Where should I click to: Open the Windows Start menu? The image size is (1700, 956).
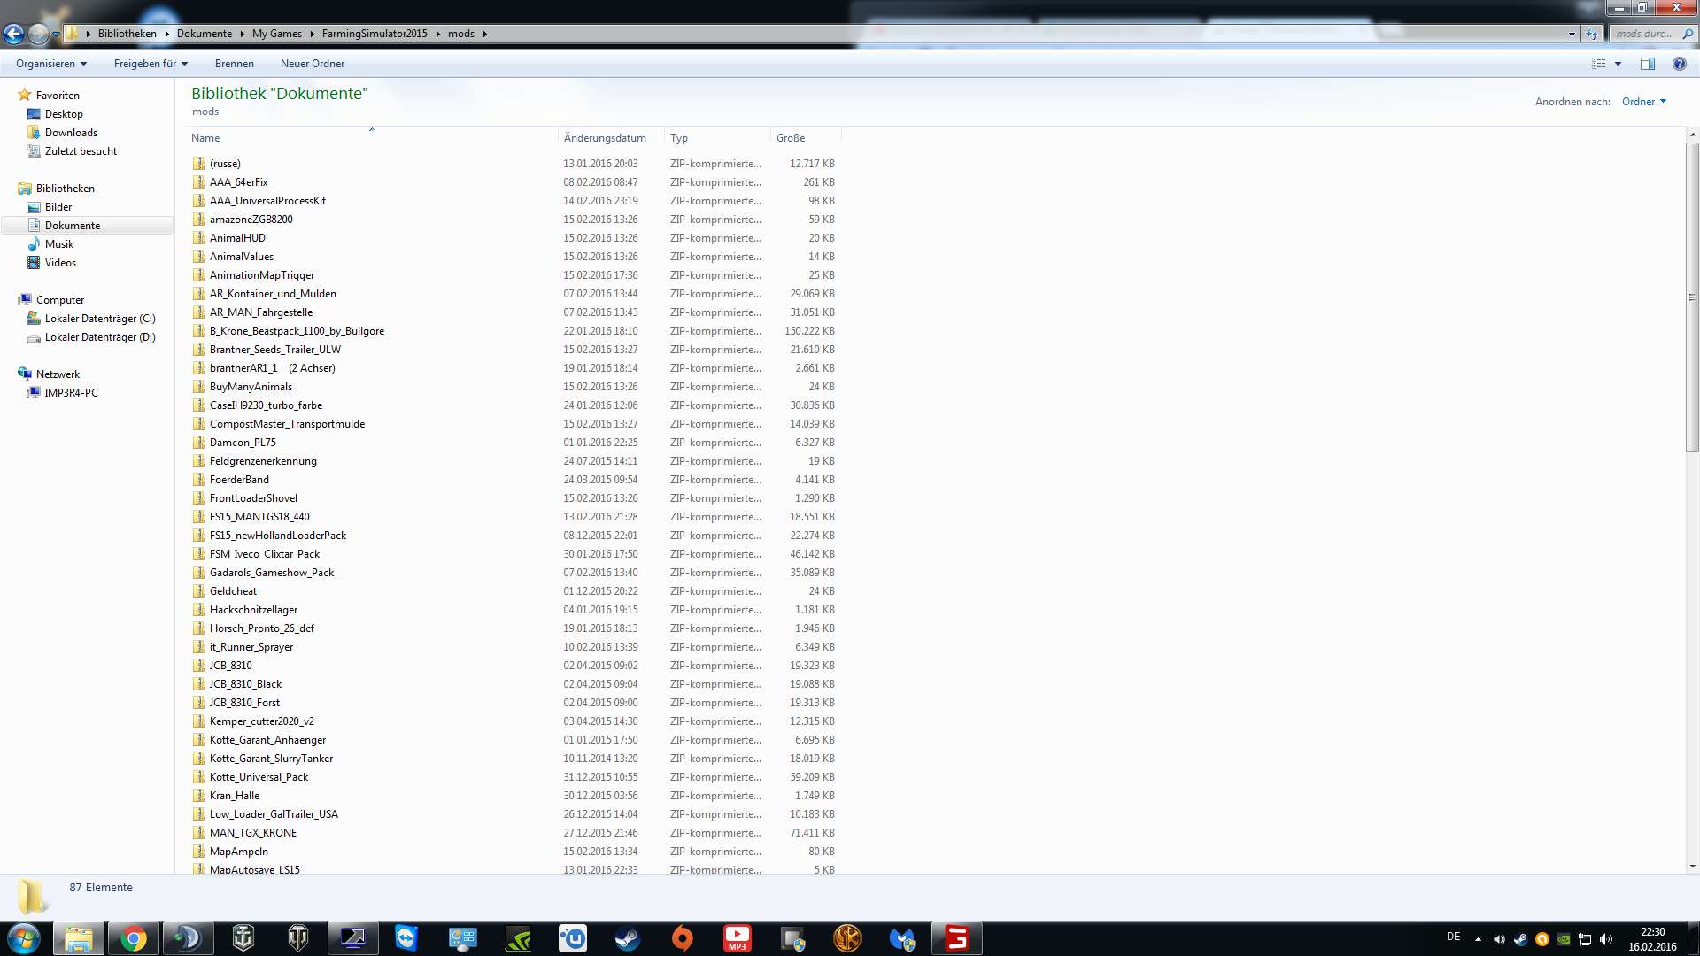(x=24, y=938)
